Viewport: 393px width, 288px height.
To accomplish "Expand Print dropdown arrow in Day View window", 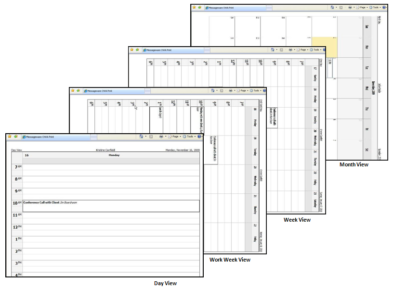I will tap(166, 137).
